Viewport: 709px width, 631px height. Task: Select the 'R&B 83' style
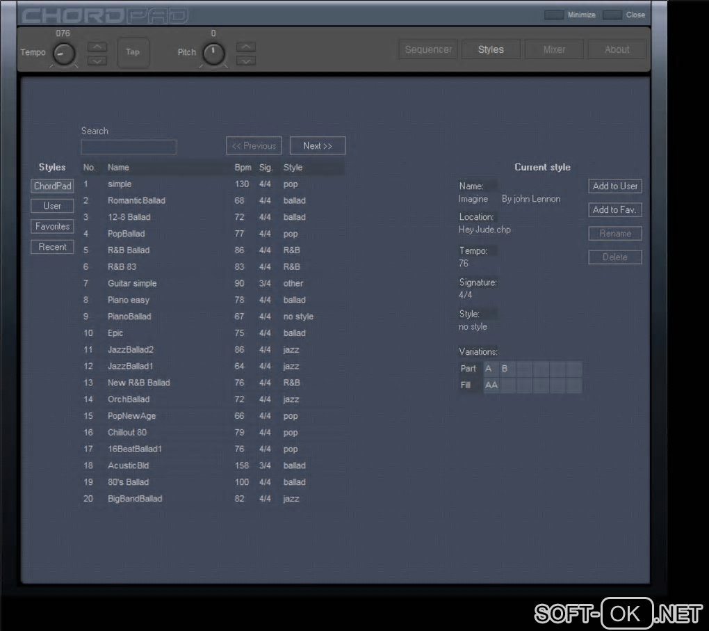pyautogui.click(x=213, y=267)
